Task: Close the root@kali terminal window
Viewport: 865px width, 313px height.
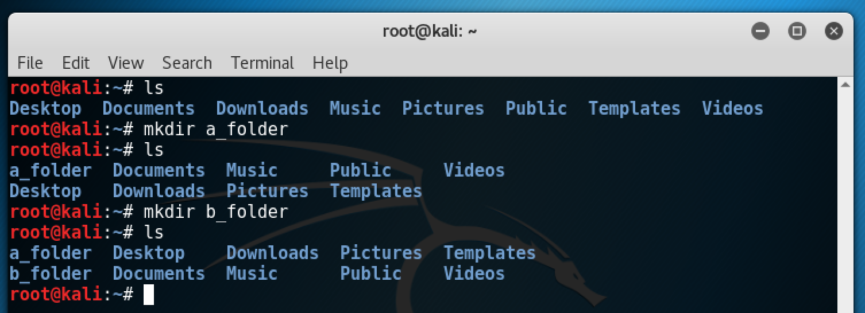Action: (833, 31)
